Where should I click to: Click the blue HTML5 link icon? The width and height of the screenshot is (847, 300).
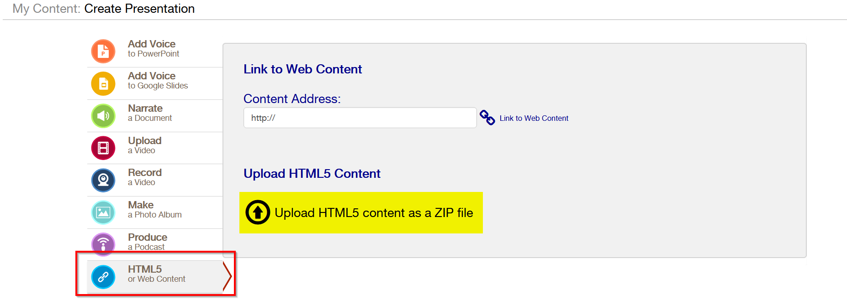(103, 277)
